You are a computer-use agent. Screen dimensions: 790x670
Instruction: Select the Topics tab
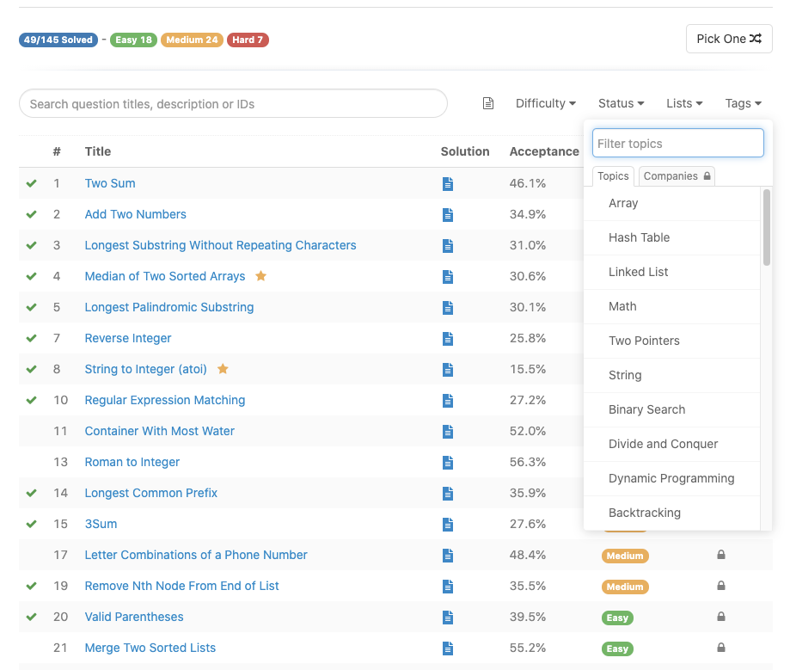click(x=613, y=176)
